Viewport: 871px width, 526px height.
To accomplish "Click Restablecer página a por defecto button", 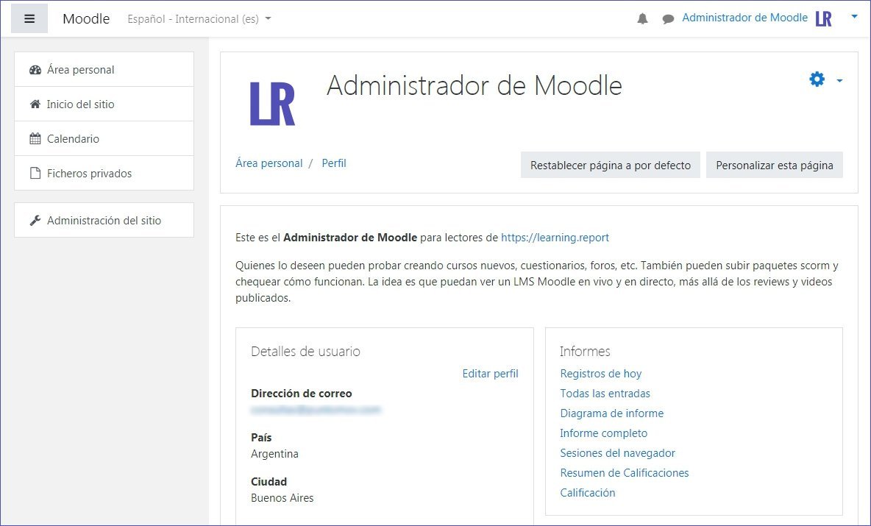I will (611, 165).
